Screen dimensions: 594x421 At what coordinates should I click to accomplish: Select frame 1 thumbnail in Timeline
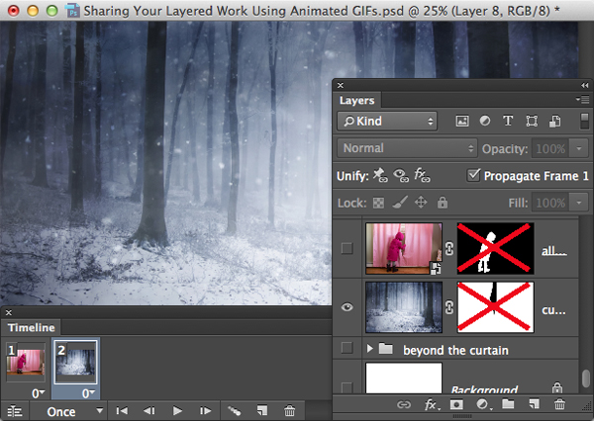point(27,363)
